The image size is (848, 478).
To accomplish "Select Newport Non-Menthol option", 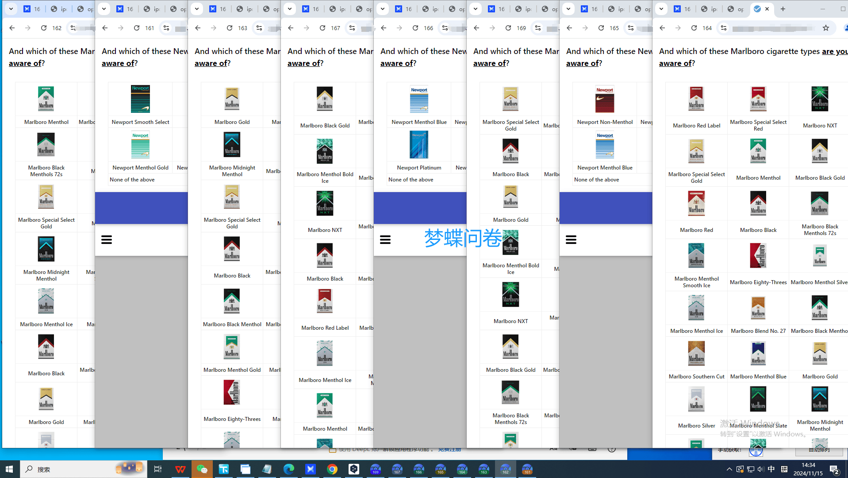I will tap(605, 105).
